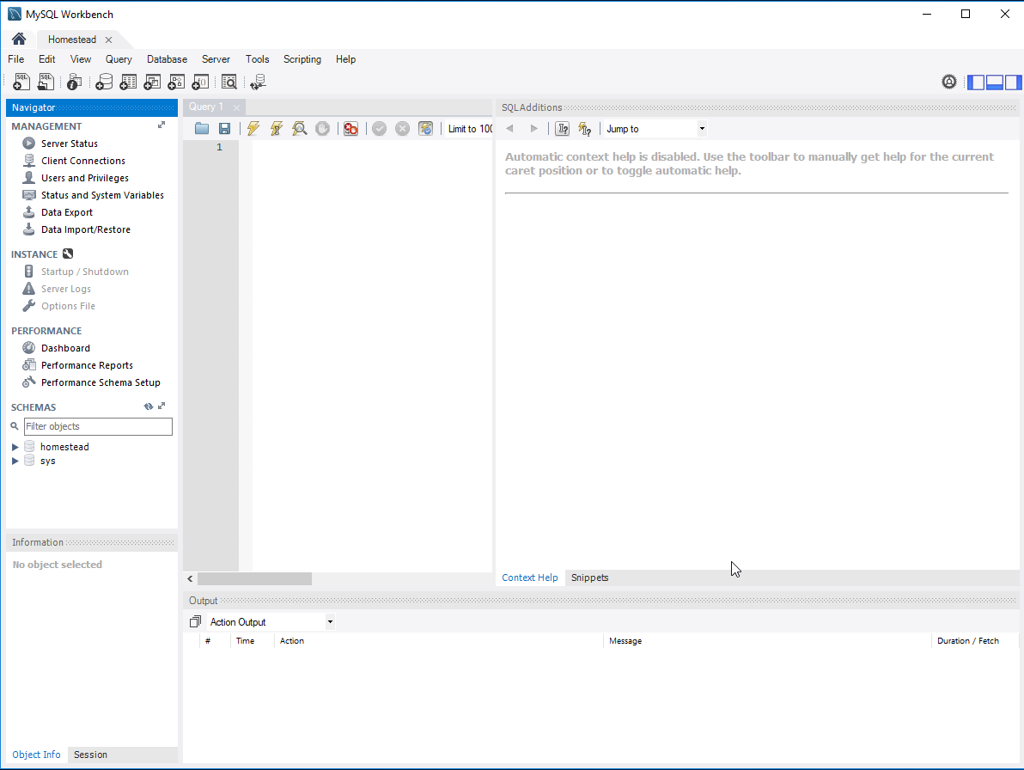1024x770 pixels.
Task: Toggle autocommit mode button
Action: click(426, 129)
